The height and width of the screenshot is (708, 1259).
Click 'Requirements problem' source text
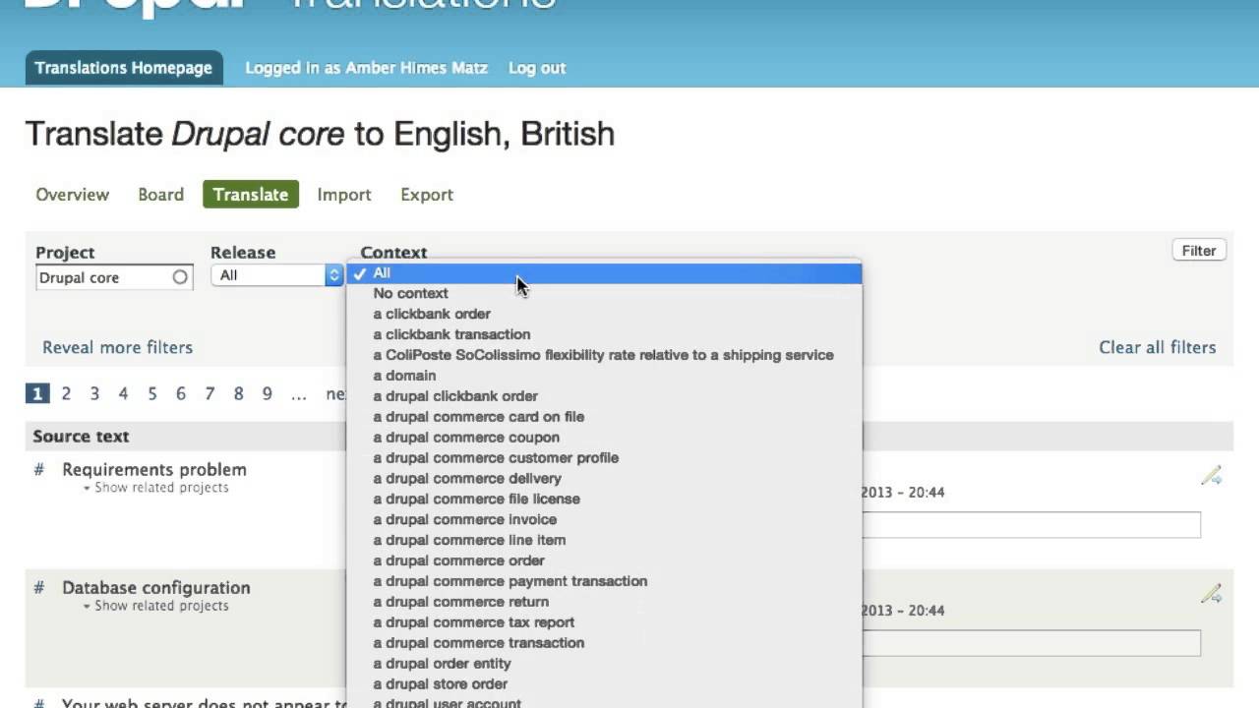(154, 470)
